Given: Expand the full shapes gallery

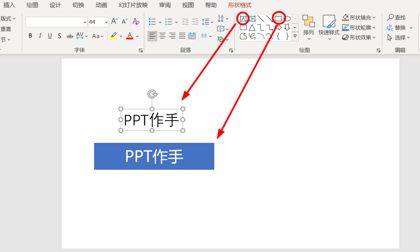Looking at the screenshot, I should [x=295, y=36].
